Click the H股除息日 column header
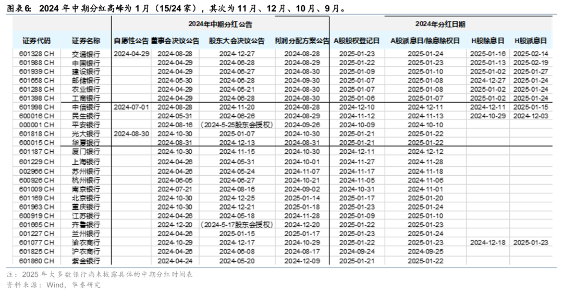The width and height of the screenshot is (563, 292). coord(487,41)
